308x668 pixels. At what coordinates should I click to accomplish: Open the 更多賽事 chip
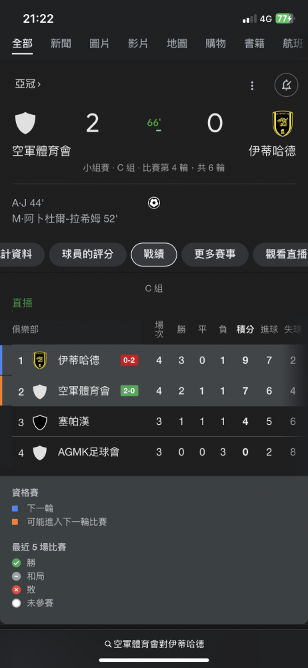215,255
